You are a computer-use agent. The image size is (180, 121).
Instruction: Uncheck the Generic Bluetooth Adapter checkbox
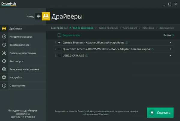pyautogui.click(x=59, y=42)
